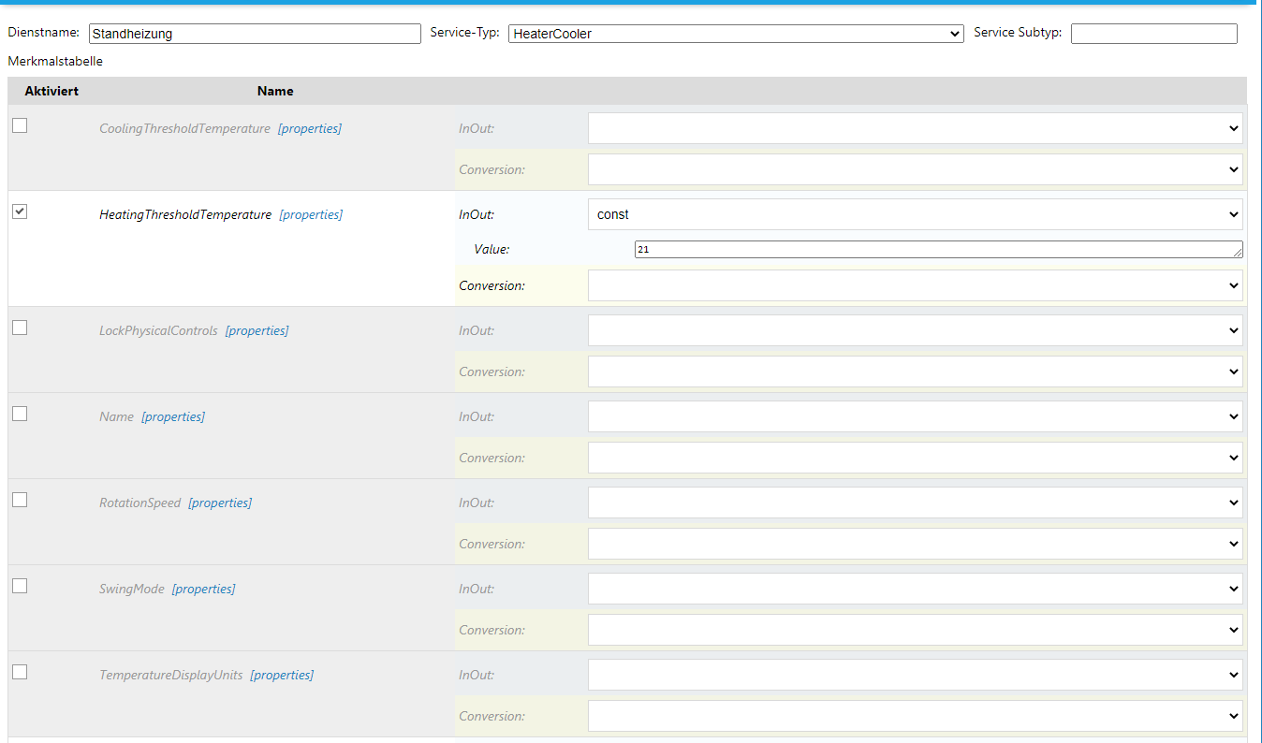Screen dimensions: 1262x743
Task: View the Name characteristic properties link
Action: pos(173,416)
